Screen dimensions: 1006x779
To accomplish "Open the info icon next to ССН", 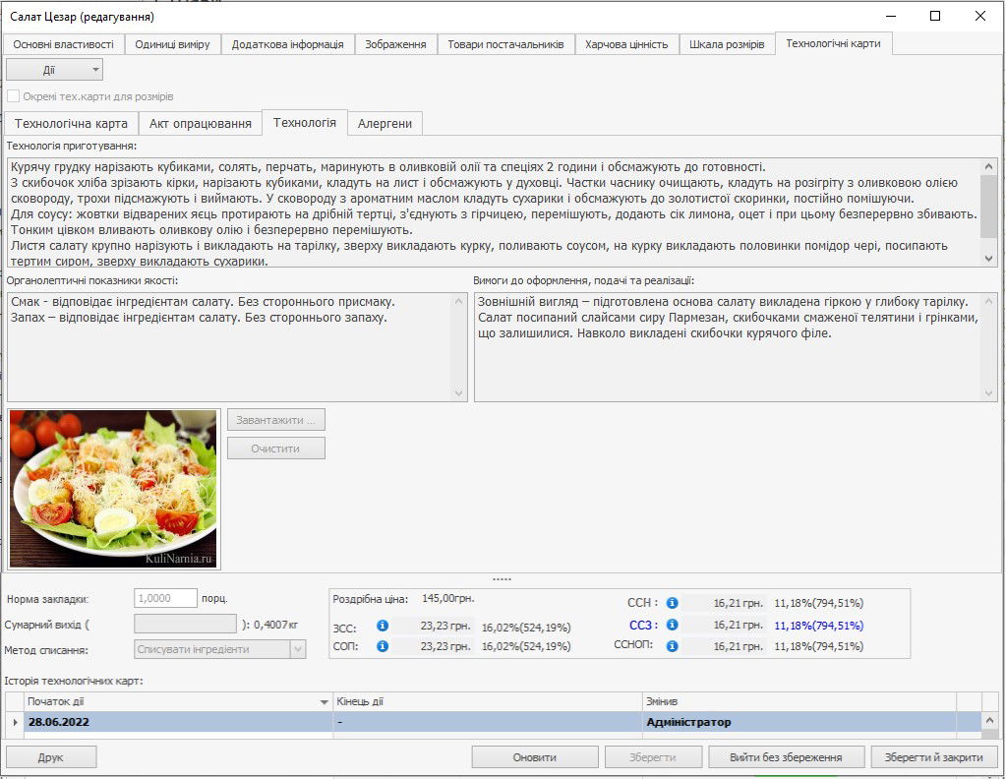I will click(x=673, y=603).
